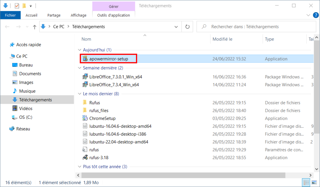Screen dimensions: 320x187
Task: Click the vertical scrollbar thumb
Action: [317, 87]
